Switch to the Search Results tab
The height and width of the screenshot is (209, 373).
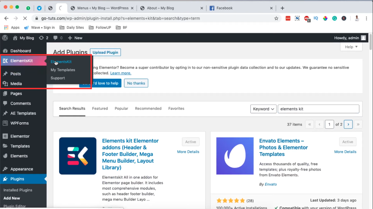click(72, 109)
